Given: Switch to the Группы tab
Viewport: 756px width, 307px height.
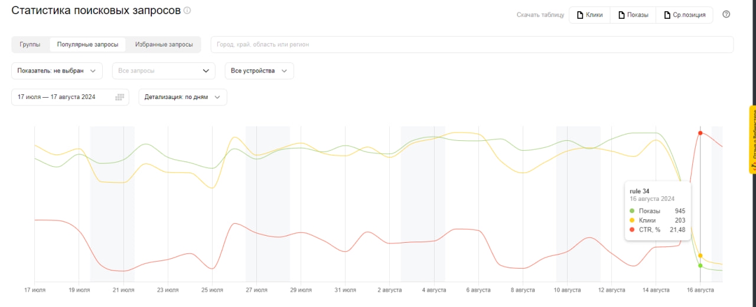Looking at the screenshot, I should (30, 45).
